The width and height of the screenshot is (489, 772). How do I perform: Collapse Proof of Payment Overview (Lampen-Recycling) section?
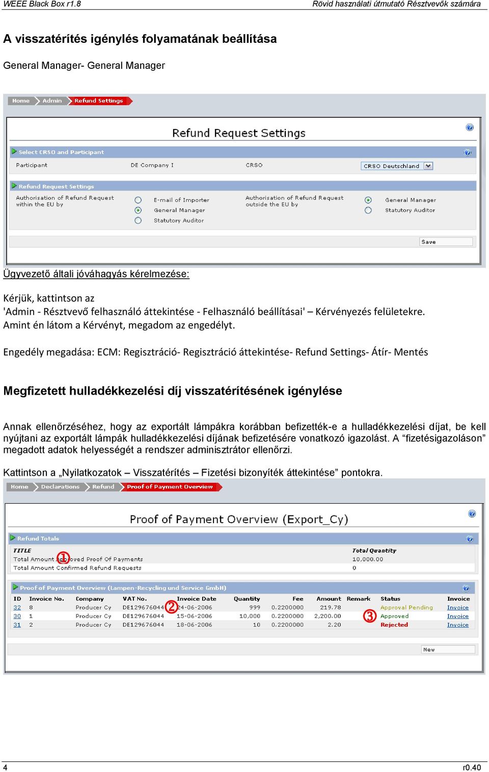[x=15, y=587]
